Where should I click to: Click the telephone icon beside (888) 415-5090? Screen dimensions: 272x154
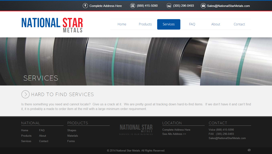[x=132, y=6]
